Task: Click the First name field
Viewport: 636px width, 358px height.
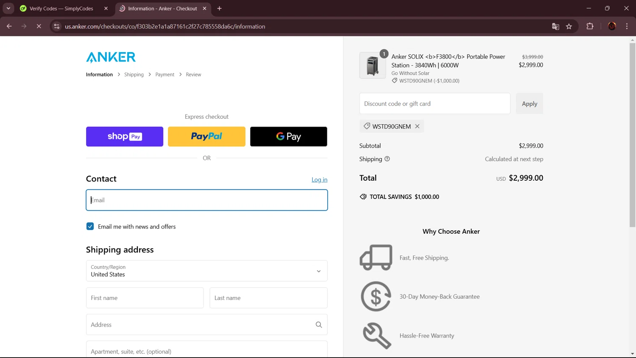Action: (145, 298)
